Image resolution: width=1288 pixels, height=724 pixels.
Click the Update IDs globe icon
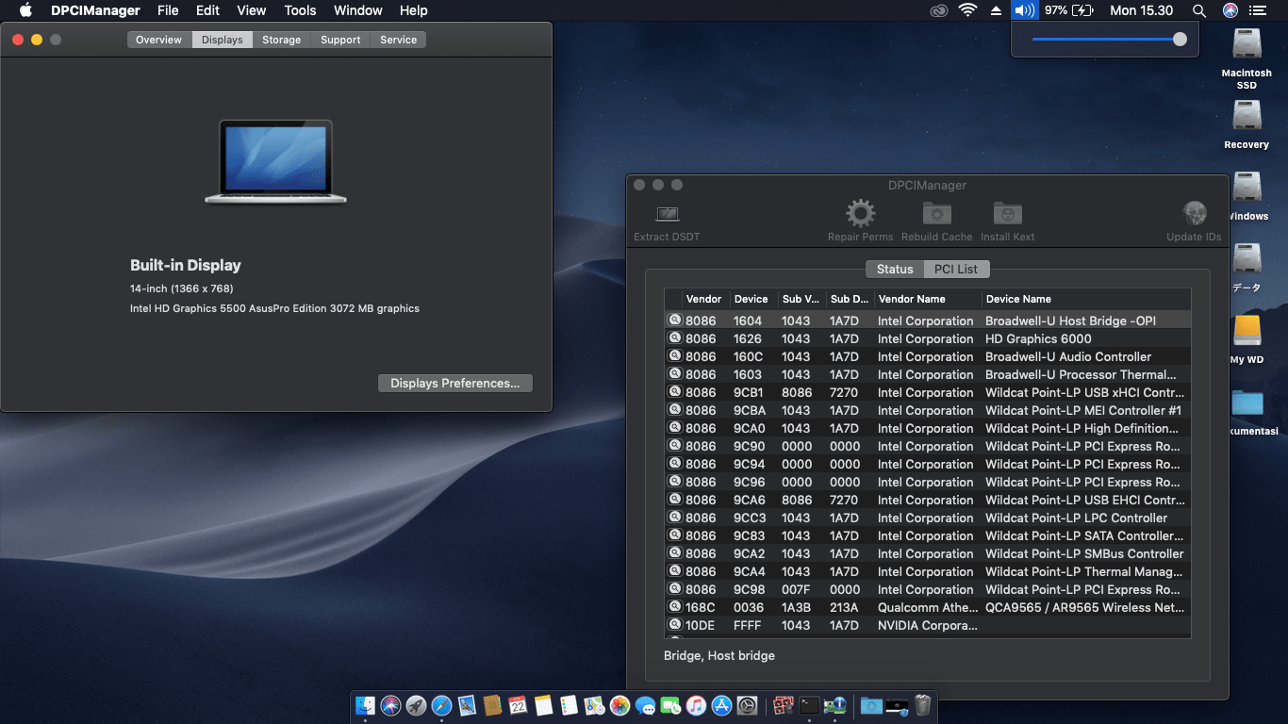(x=1194, y=214)
